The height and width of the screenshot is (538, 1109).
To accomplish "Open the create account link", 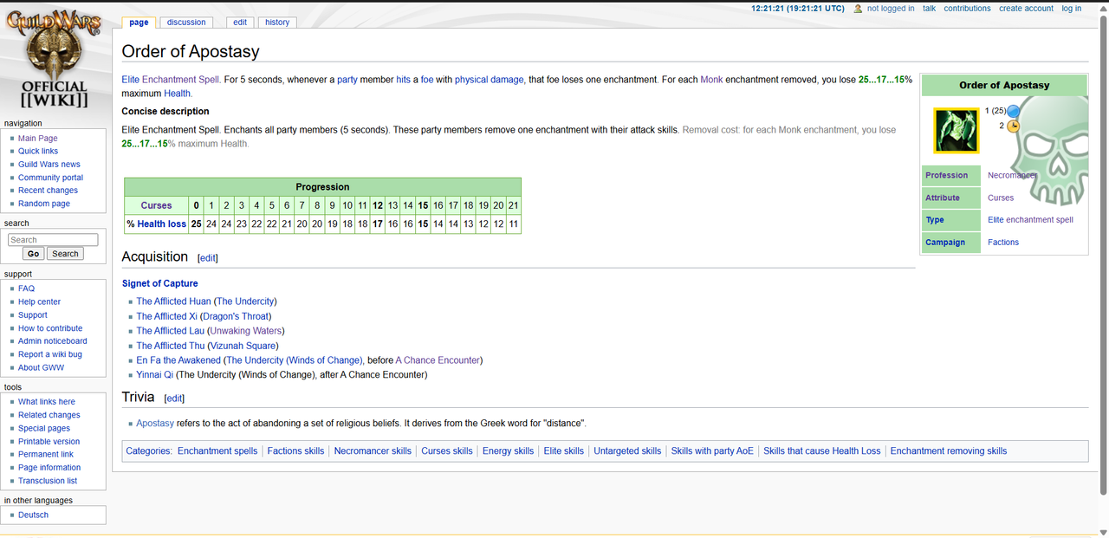I will point(1026,9).
